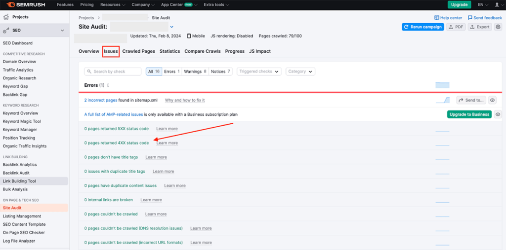The height and width of the screenshot is (250, 506).
Task: Open the EN language dropdown
Action: pos(483,5)
